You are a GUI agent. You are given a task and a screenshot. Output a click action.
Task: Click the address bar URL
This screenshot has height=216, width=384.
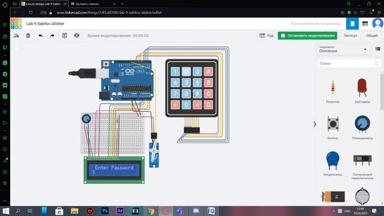click(x=109, y=13)
